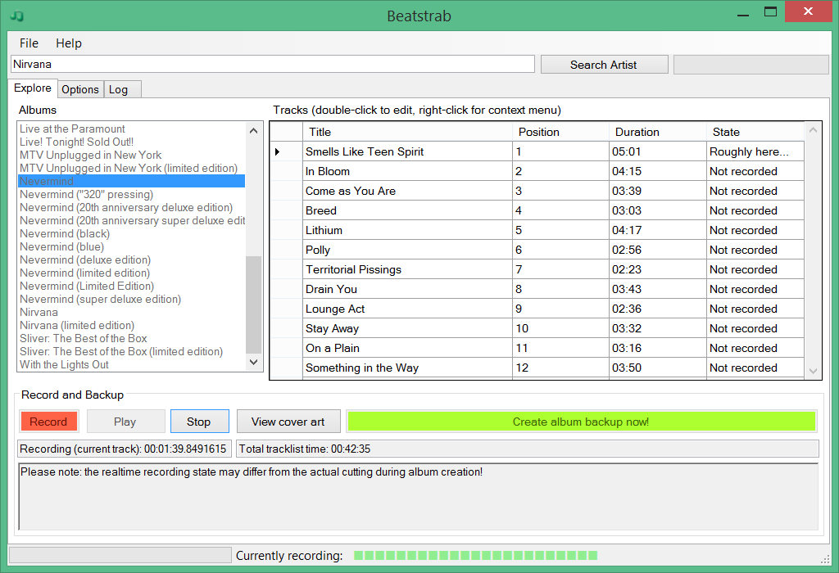
Task: Click the empty progress bar in status bar
Action: click(120, 555)
